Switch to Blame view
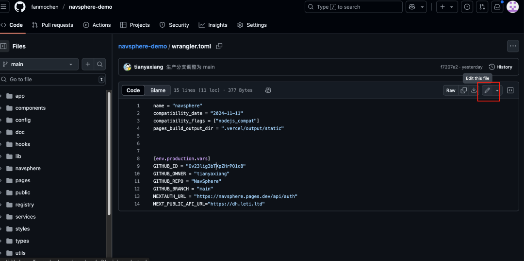Screen dimensions: 524x261 coord(158,90)
